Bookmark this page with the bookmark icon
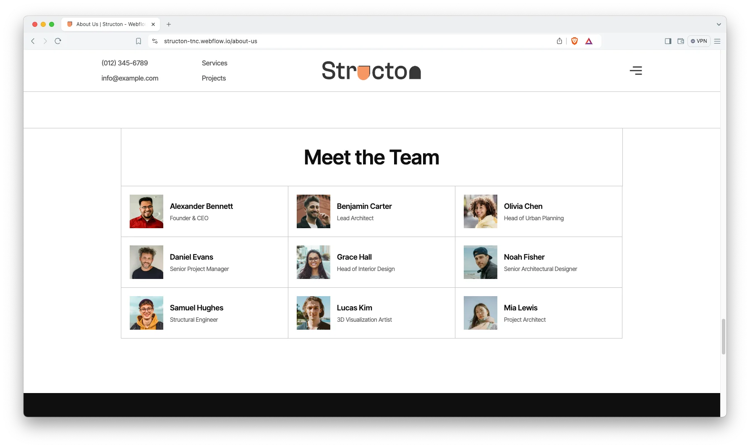This screenshot has width=750, height=448. (x=139, y=41)
